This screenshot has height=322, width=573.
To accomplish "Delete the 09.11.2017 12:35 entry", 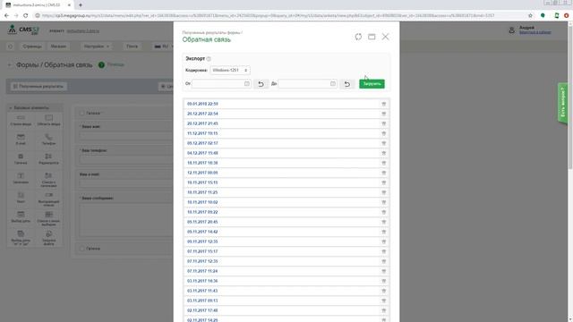I will tap(384, 241).
